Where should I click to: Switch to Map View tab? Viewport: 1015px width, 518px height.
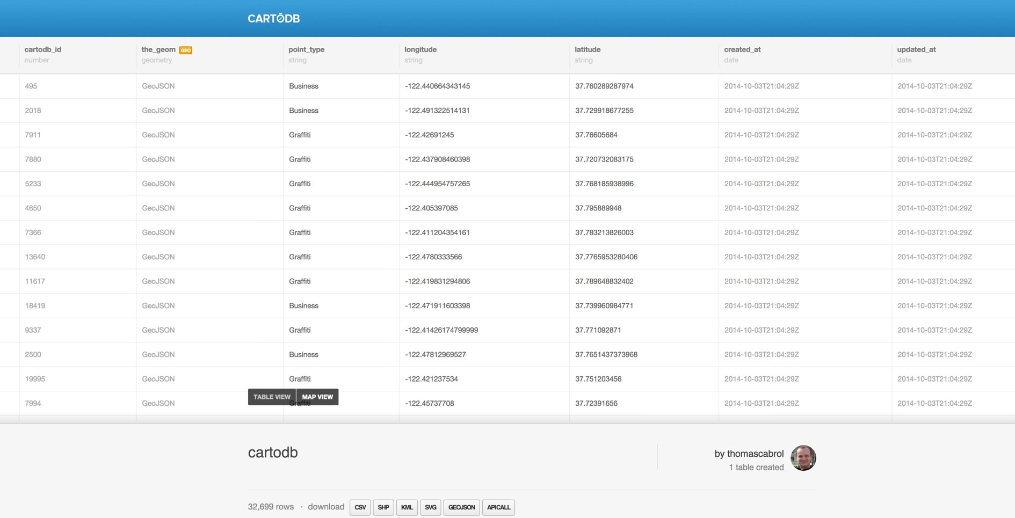pyautogui.click(x=317, y=397)
